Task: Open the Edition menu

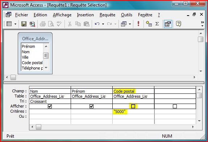Action: point(40,15)
